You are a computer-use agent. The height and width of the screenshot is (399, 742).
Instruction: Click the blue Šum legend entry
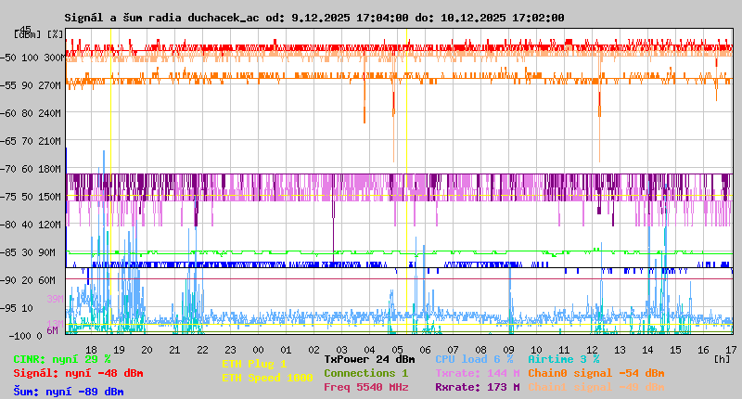click(68, 392)
